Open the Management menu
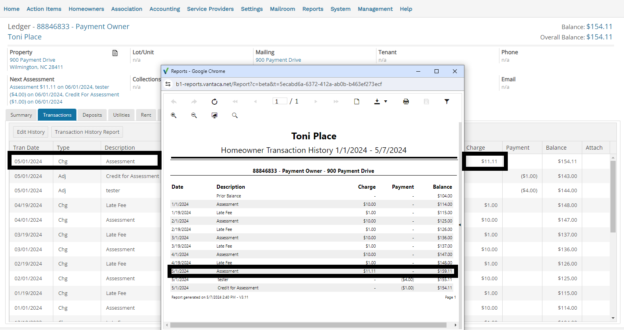Image resolution: width=624 pixels, height=330 pixels. (375, 9)
